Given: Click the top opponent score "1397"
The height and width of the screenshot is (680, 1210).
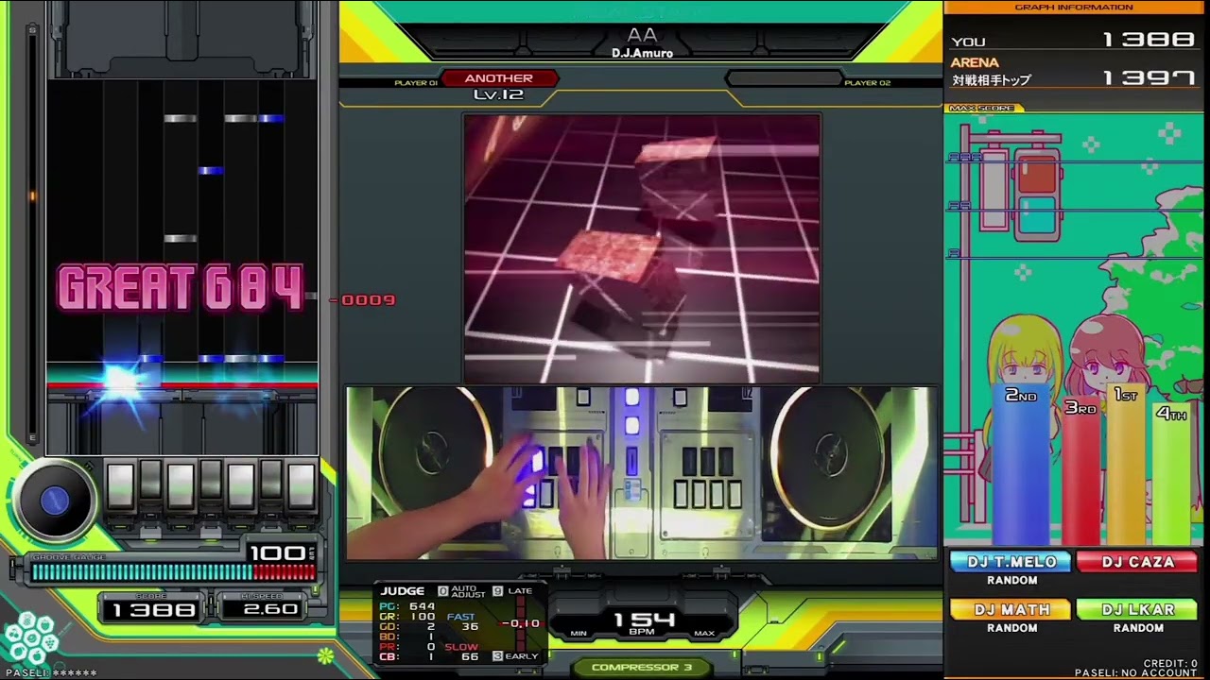Looking at the screenshot, I should click(1148, 78).
